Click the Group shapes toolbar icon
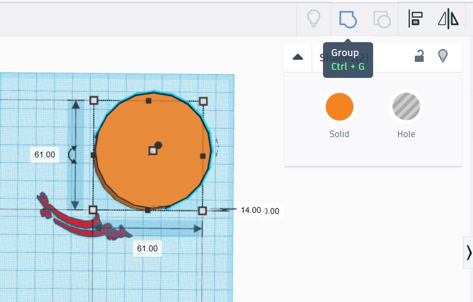Screen dimensions: 473x302 (x=348, y=19)
